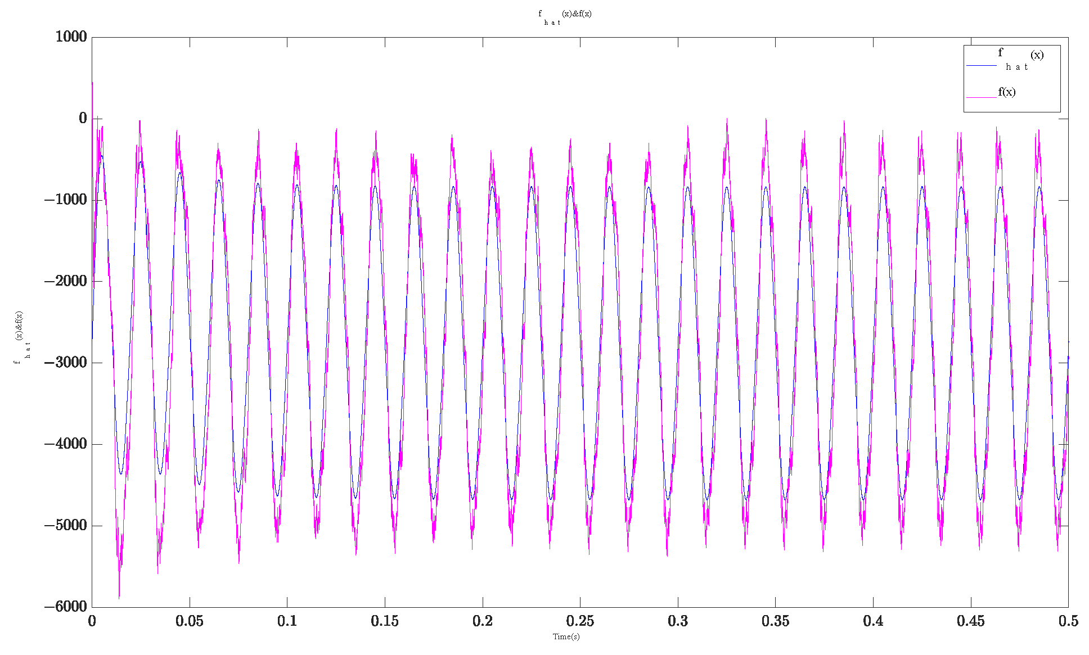The image size is (1089, 655).
Task: Click the x-axis tick label 0.2
Action: (x=482, y=621)
